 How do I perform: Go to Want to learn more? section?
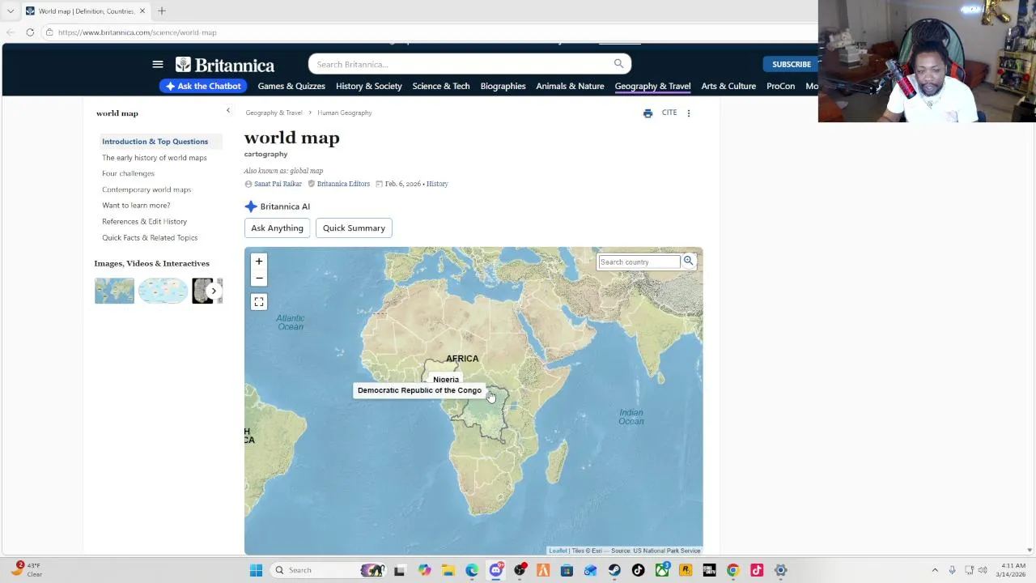pos(136,206)
